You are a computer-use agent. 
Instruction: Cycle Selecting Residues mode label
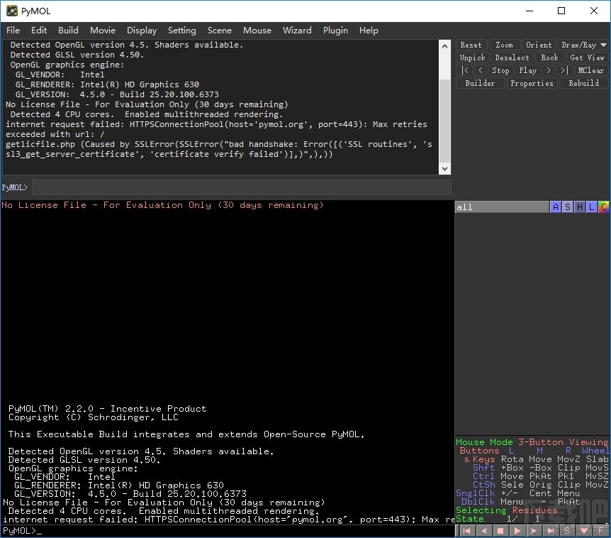(507, 510)
